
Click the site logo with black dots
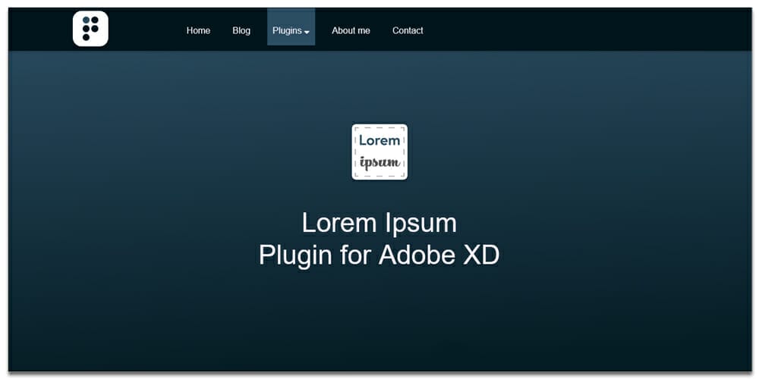(90, 29)
